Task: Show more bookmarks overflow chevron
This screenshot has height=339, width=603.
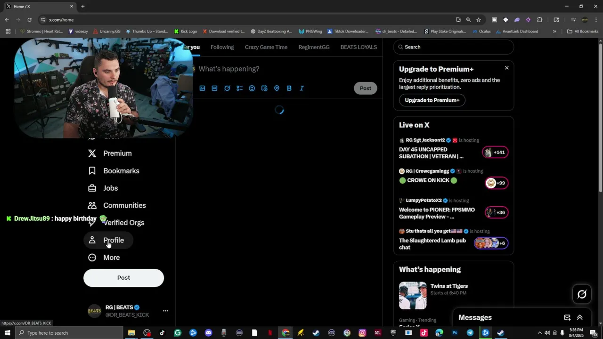Action: coord(554,32)
